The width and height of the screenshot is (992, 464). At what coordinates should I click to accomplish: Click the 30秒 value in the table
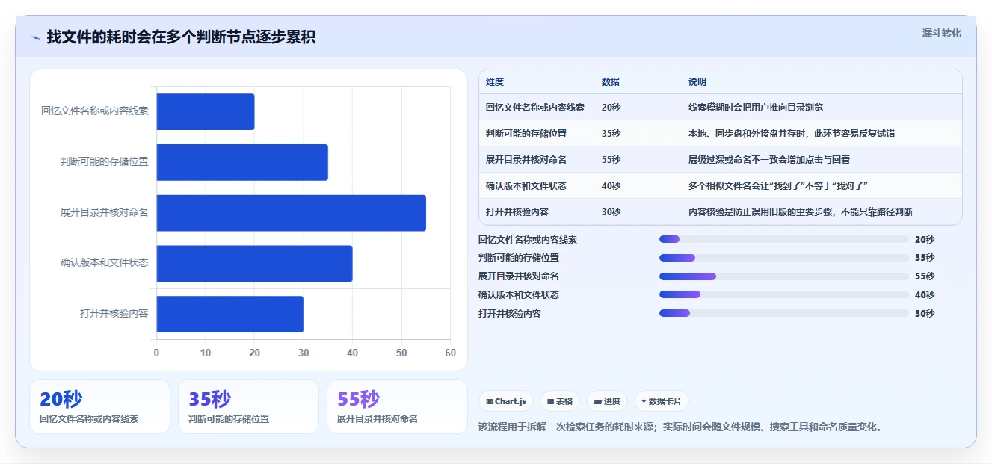(611, 212)
